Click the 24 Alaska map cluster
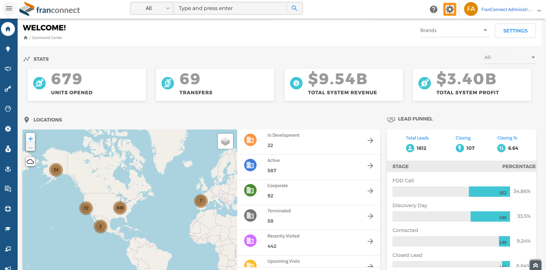Viewport: 546px width, 270px height. (x=56, y=170)
